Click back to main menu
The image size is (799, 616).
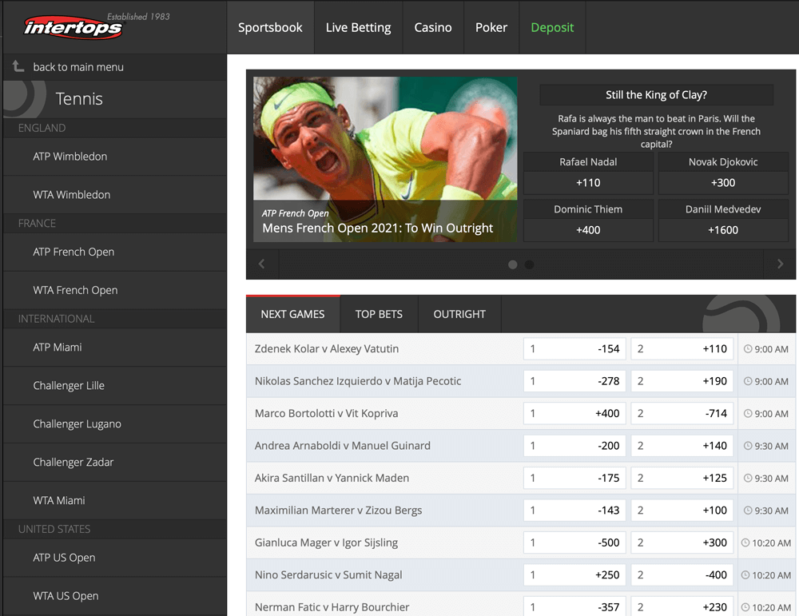click(114, 67)
